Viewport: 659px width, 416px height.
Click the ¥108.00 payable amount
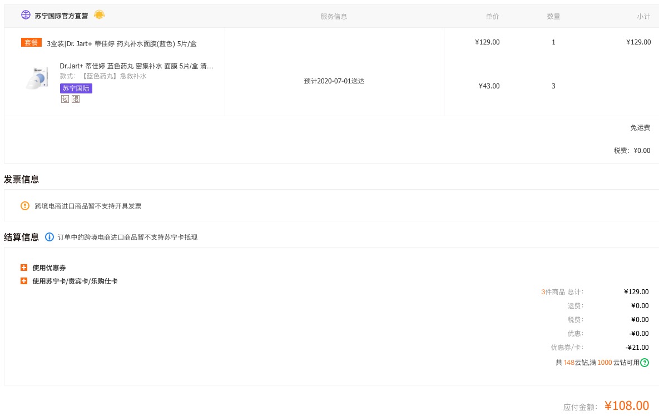click(x=627, y=405)
